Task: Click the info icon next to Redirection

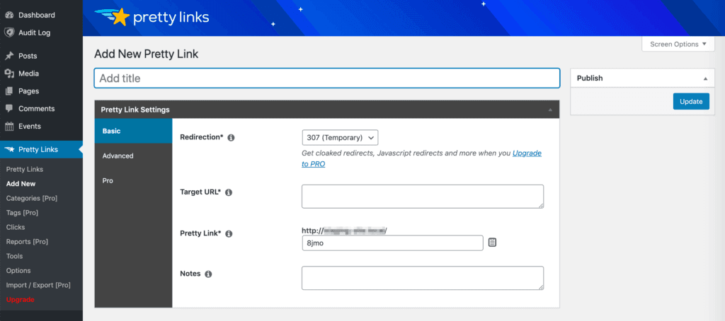Action: (231, 138)
